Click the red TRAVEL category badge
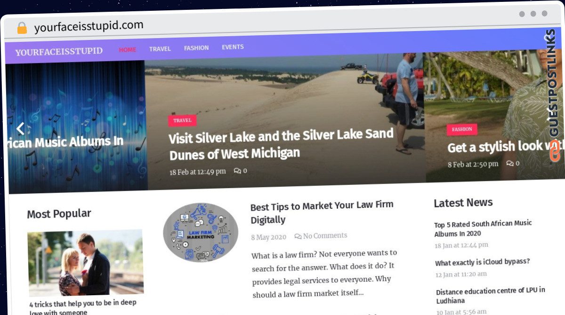Viewport: 565px width, 315px height. click(x=182, y=120)
